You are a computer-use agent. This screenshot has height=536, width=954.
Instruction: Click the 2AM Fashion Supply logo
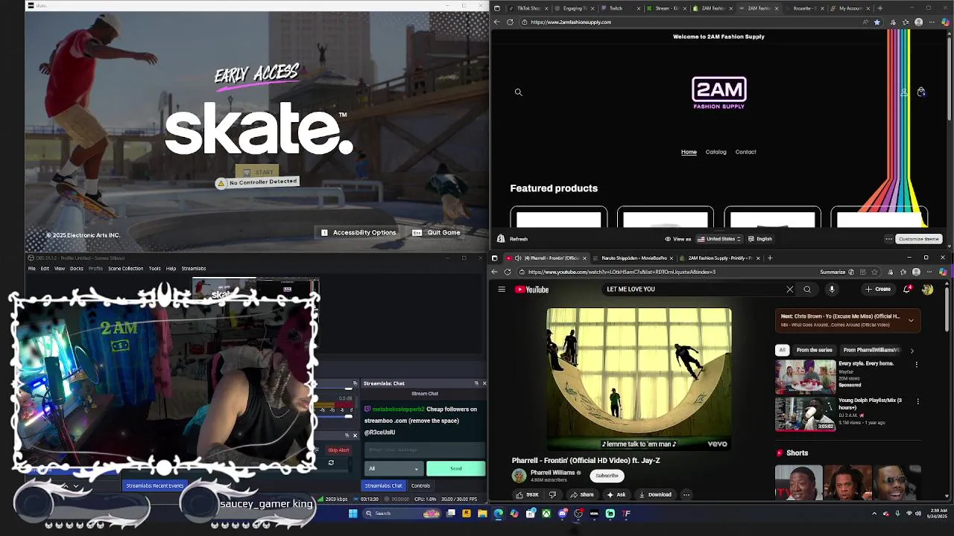[719, 93]
